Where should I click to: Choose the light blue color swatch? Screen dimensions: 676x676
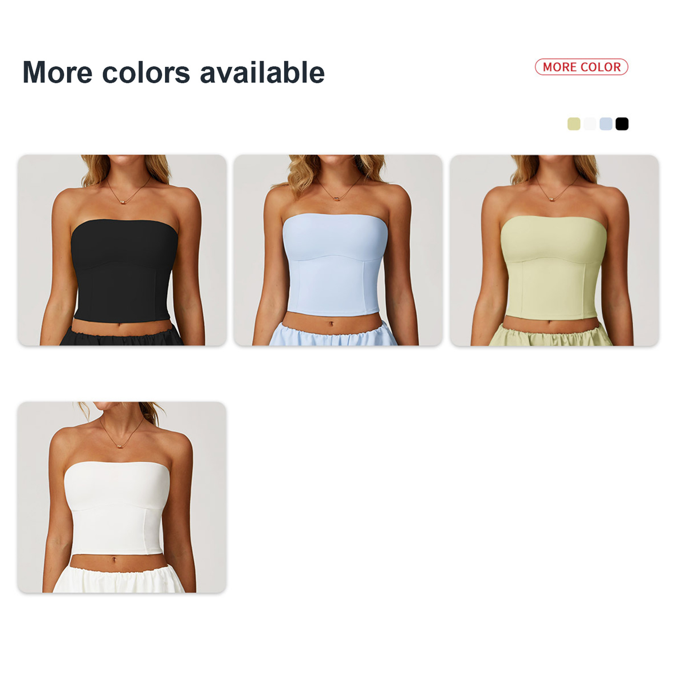(606, 124)
